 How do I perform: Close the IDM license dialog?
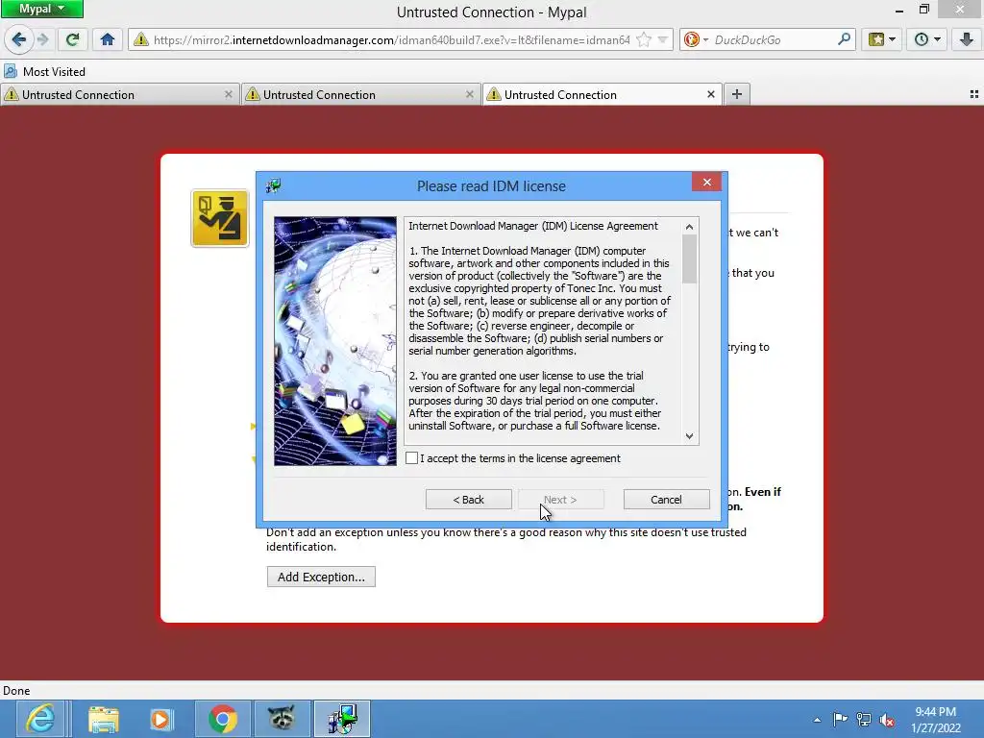tap(707, 182)
